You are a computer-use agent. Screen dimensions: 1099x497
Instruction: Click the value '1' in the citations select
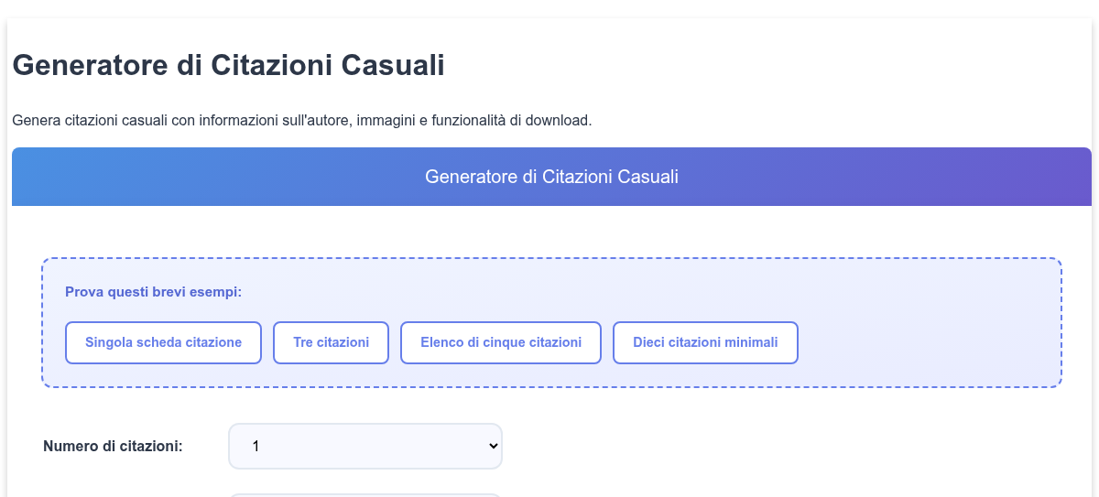256,446
